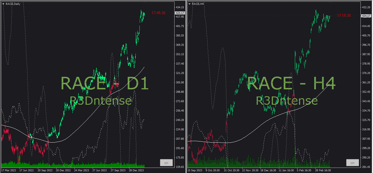Click the 27 Jun 2023 date label
The height and width of the screenshot is (173, 373).
coord(100,170)
